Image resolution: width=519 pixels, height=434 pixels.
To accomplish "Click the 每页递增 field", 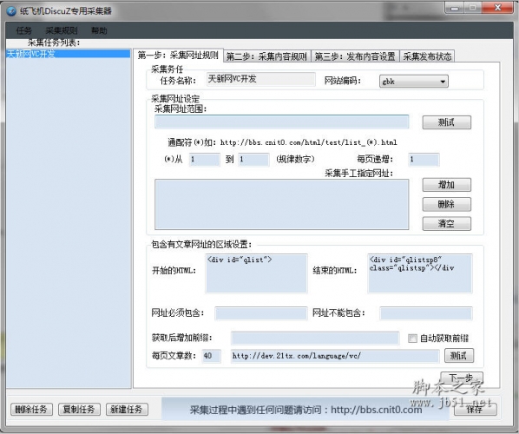I will point(424,160).
